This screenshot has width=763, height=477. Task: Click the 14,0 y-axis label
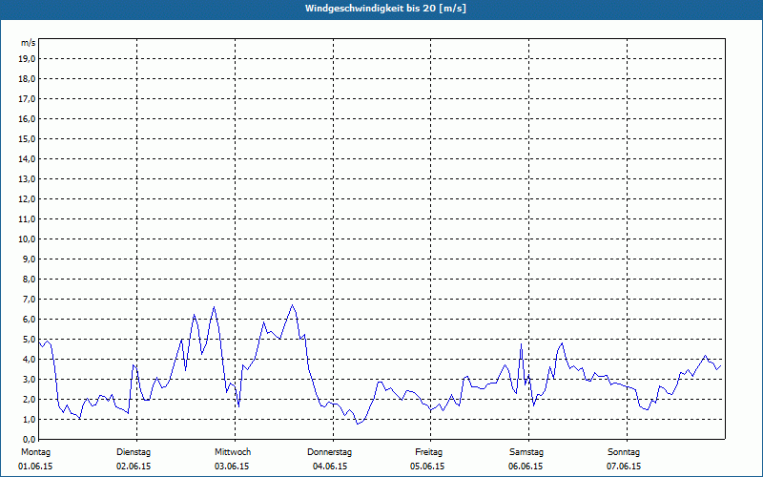(x=27, y=158)
